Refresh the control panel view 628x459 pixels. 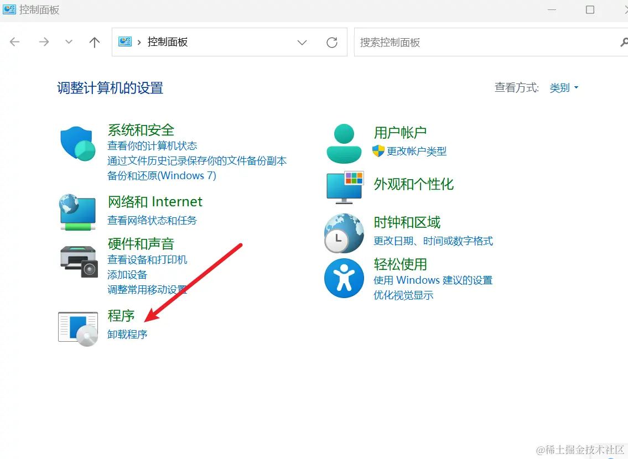pos(332,43)
